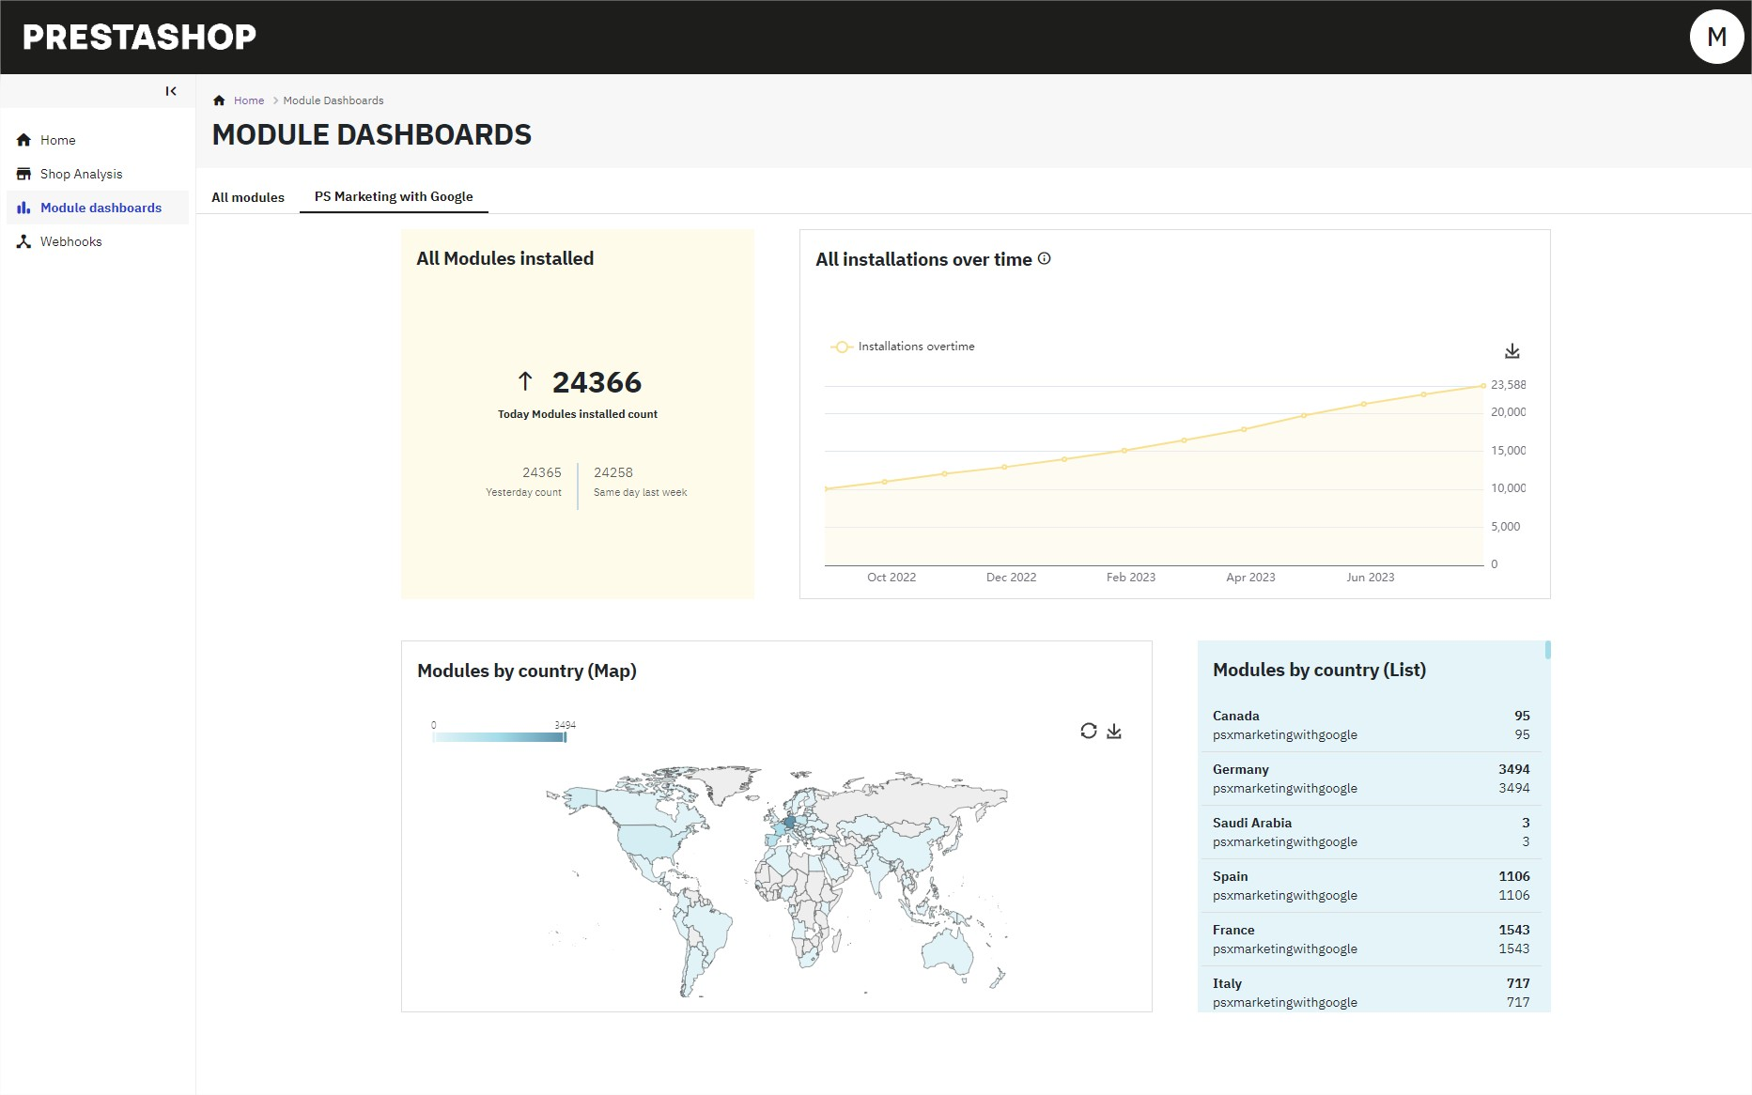The width and height of the screenshot is (1752, 1095).
Task: Click the Jun 2023 axis label
Action: [1371, 578]
